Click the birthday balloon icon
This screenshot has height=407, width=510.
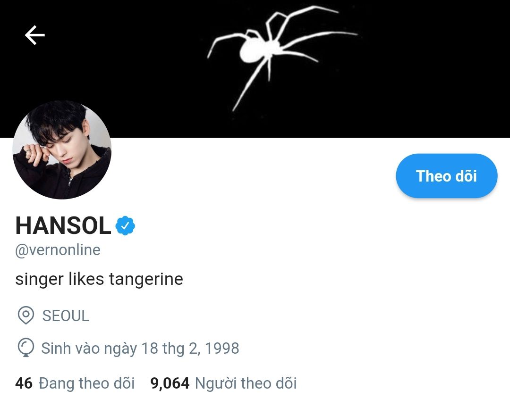[x=25, y=349]
